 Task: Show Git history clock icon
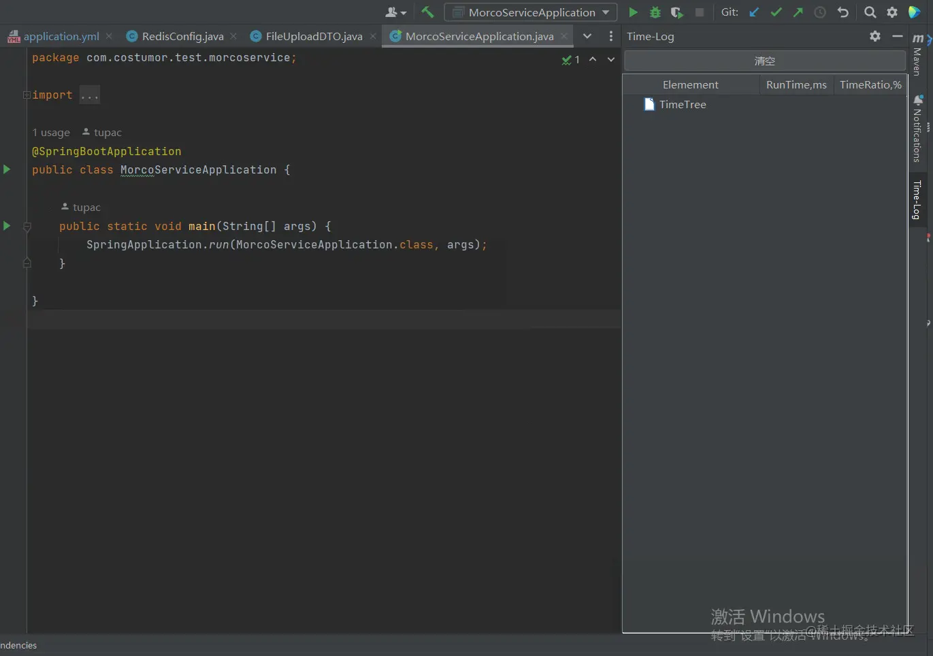pos(820,12)
